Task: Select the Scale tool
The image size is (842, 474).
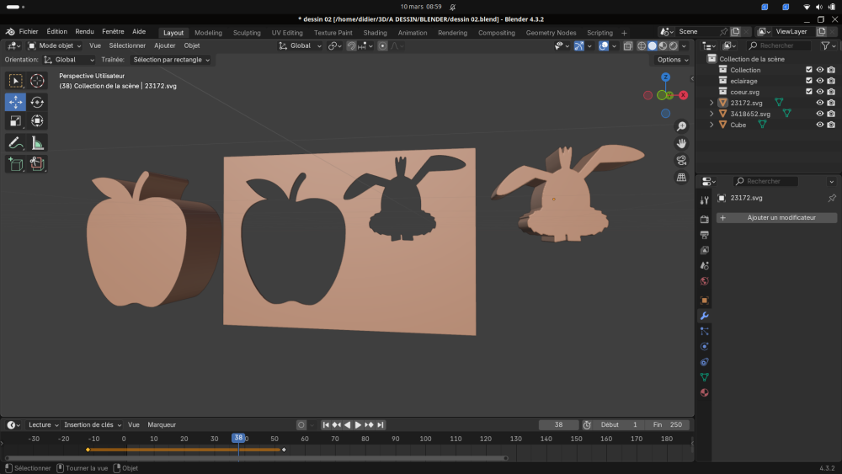Action: [x=15, y=121]
